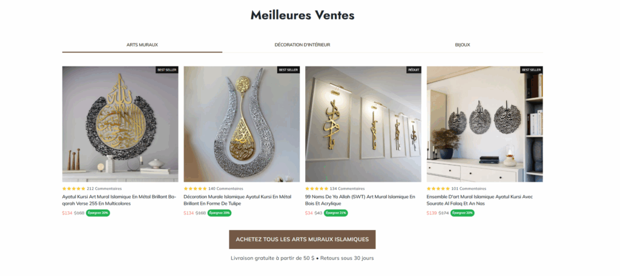620x276 pixels.
Task: Click the $139 price of the ensemble product
Action: click(431, 213)
